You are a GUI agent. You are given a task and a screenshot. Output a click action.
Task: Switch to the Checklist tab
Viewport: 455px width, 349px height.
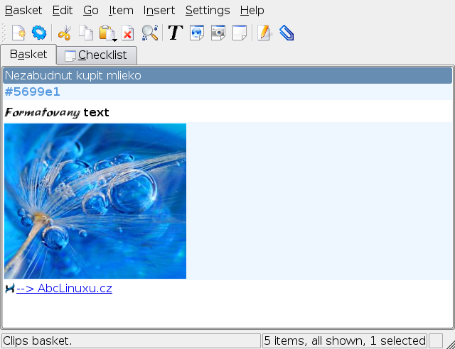[96, 55]
